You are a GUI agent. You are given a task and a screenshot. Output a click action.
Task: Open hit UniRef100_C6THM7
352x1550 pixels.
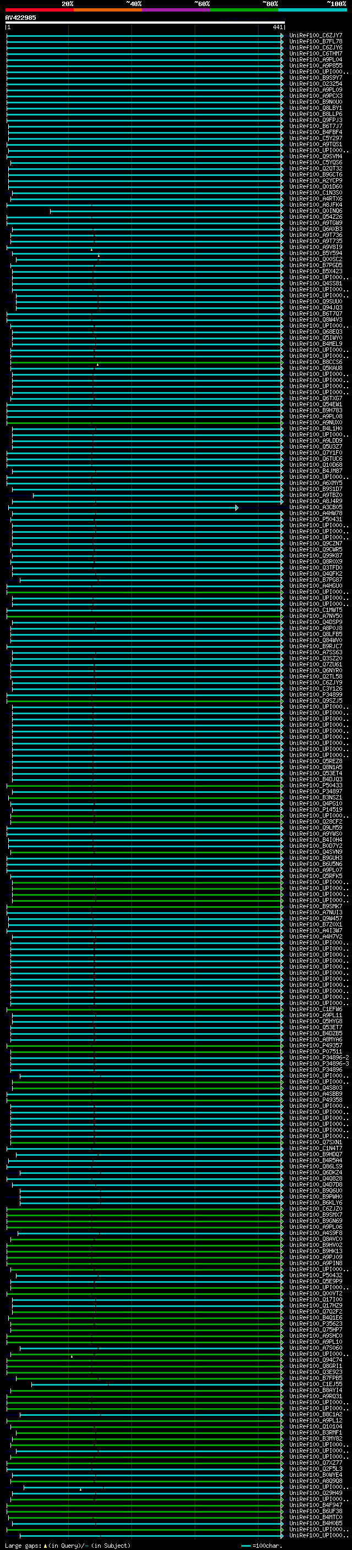point(315,53)
